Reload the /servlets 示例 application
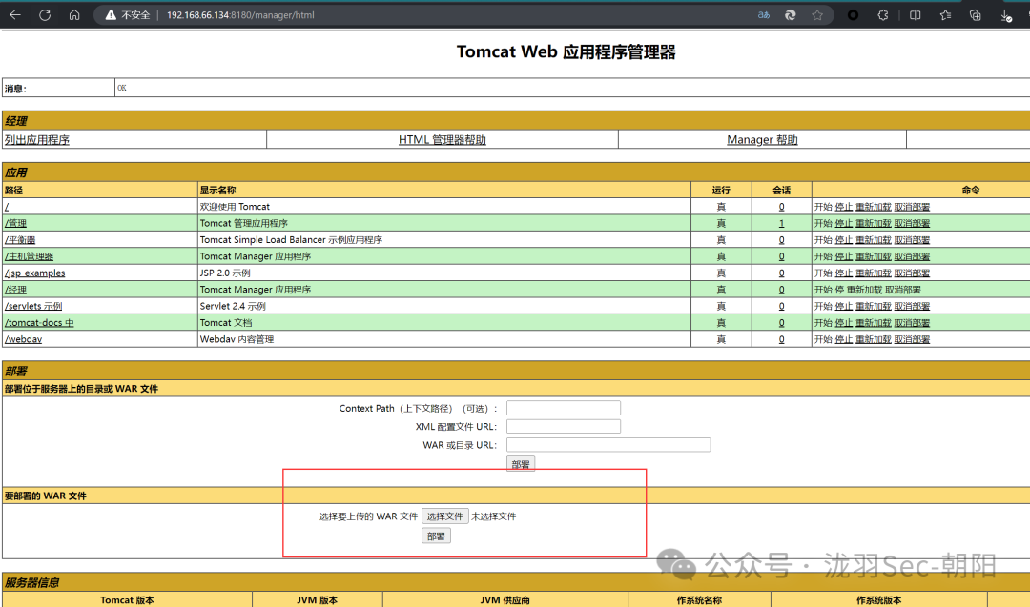Image resolution: width=1030 pixels, height=607 pixels. click(873, 307)
